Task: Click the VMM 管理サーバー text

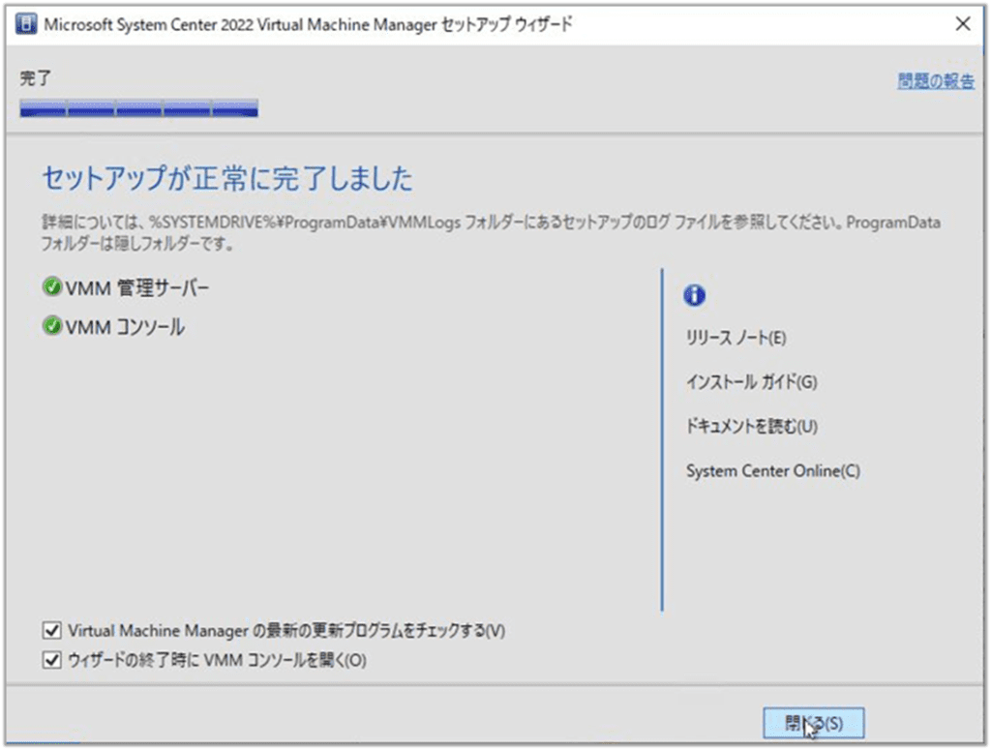Action: click(137, 288)
